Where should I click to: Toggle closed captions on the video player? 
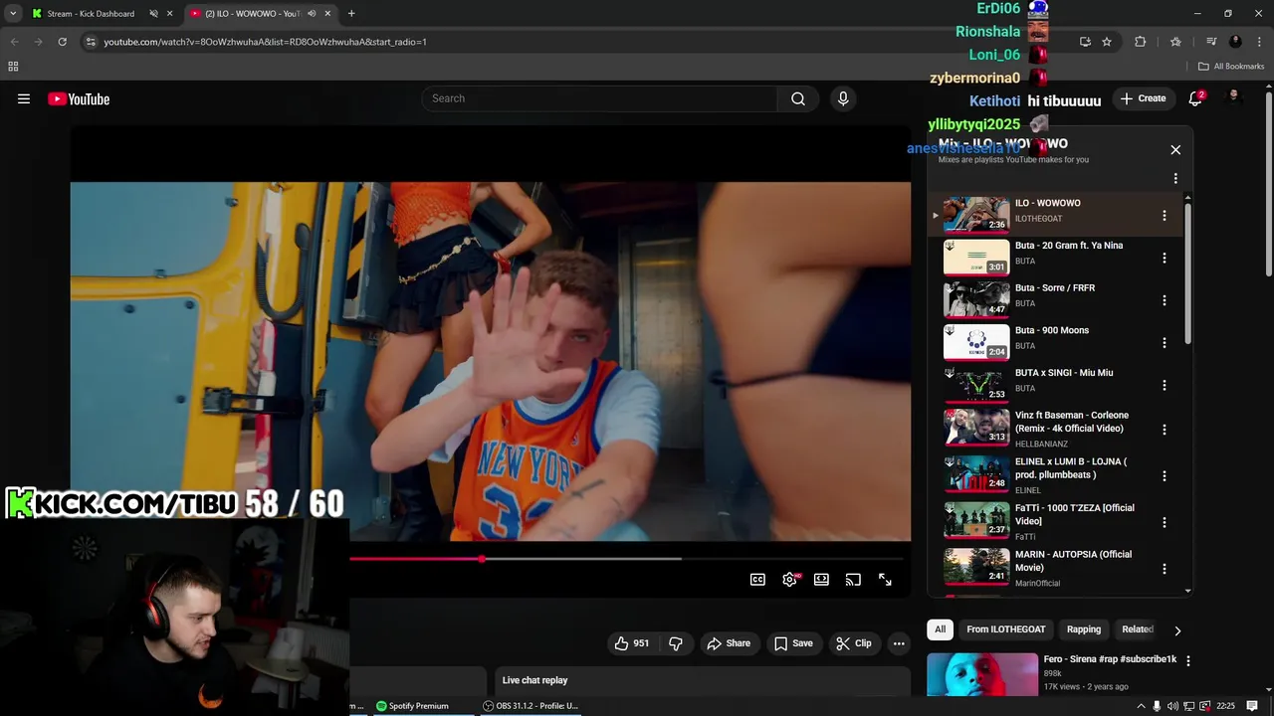[757, 580]
